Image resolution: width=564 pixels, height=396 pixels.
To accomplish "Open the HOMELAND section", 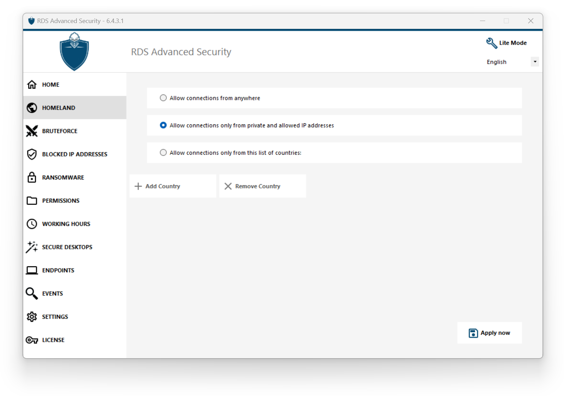I will pyautogui.click(x=75, y=108).
